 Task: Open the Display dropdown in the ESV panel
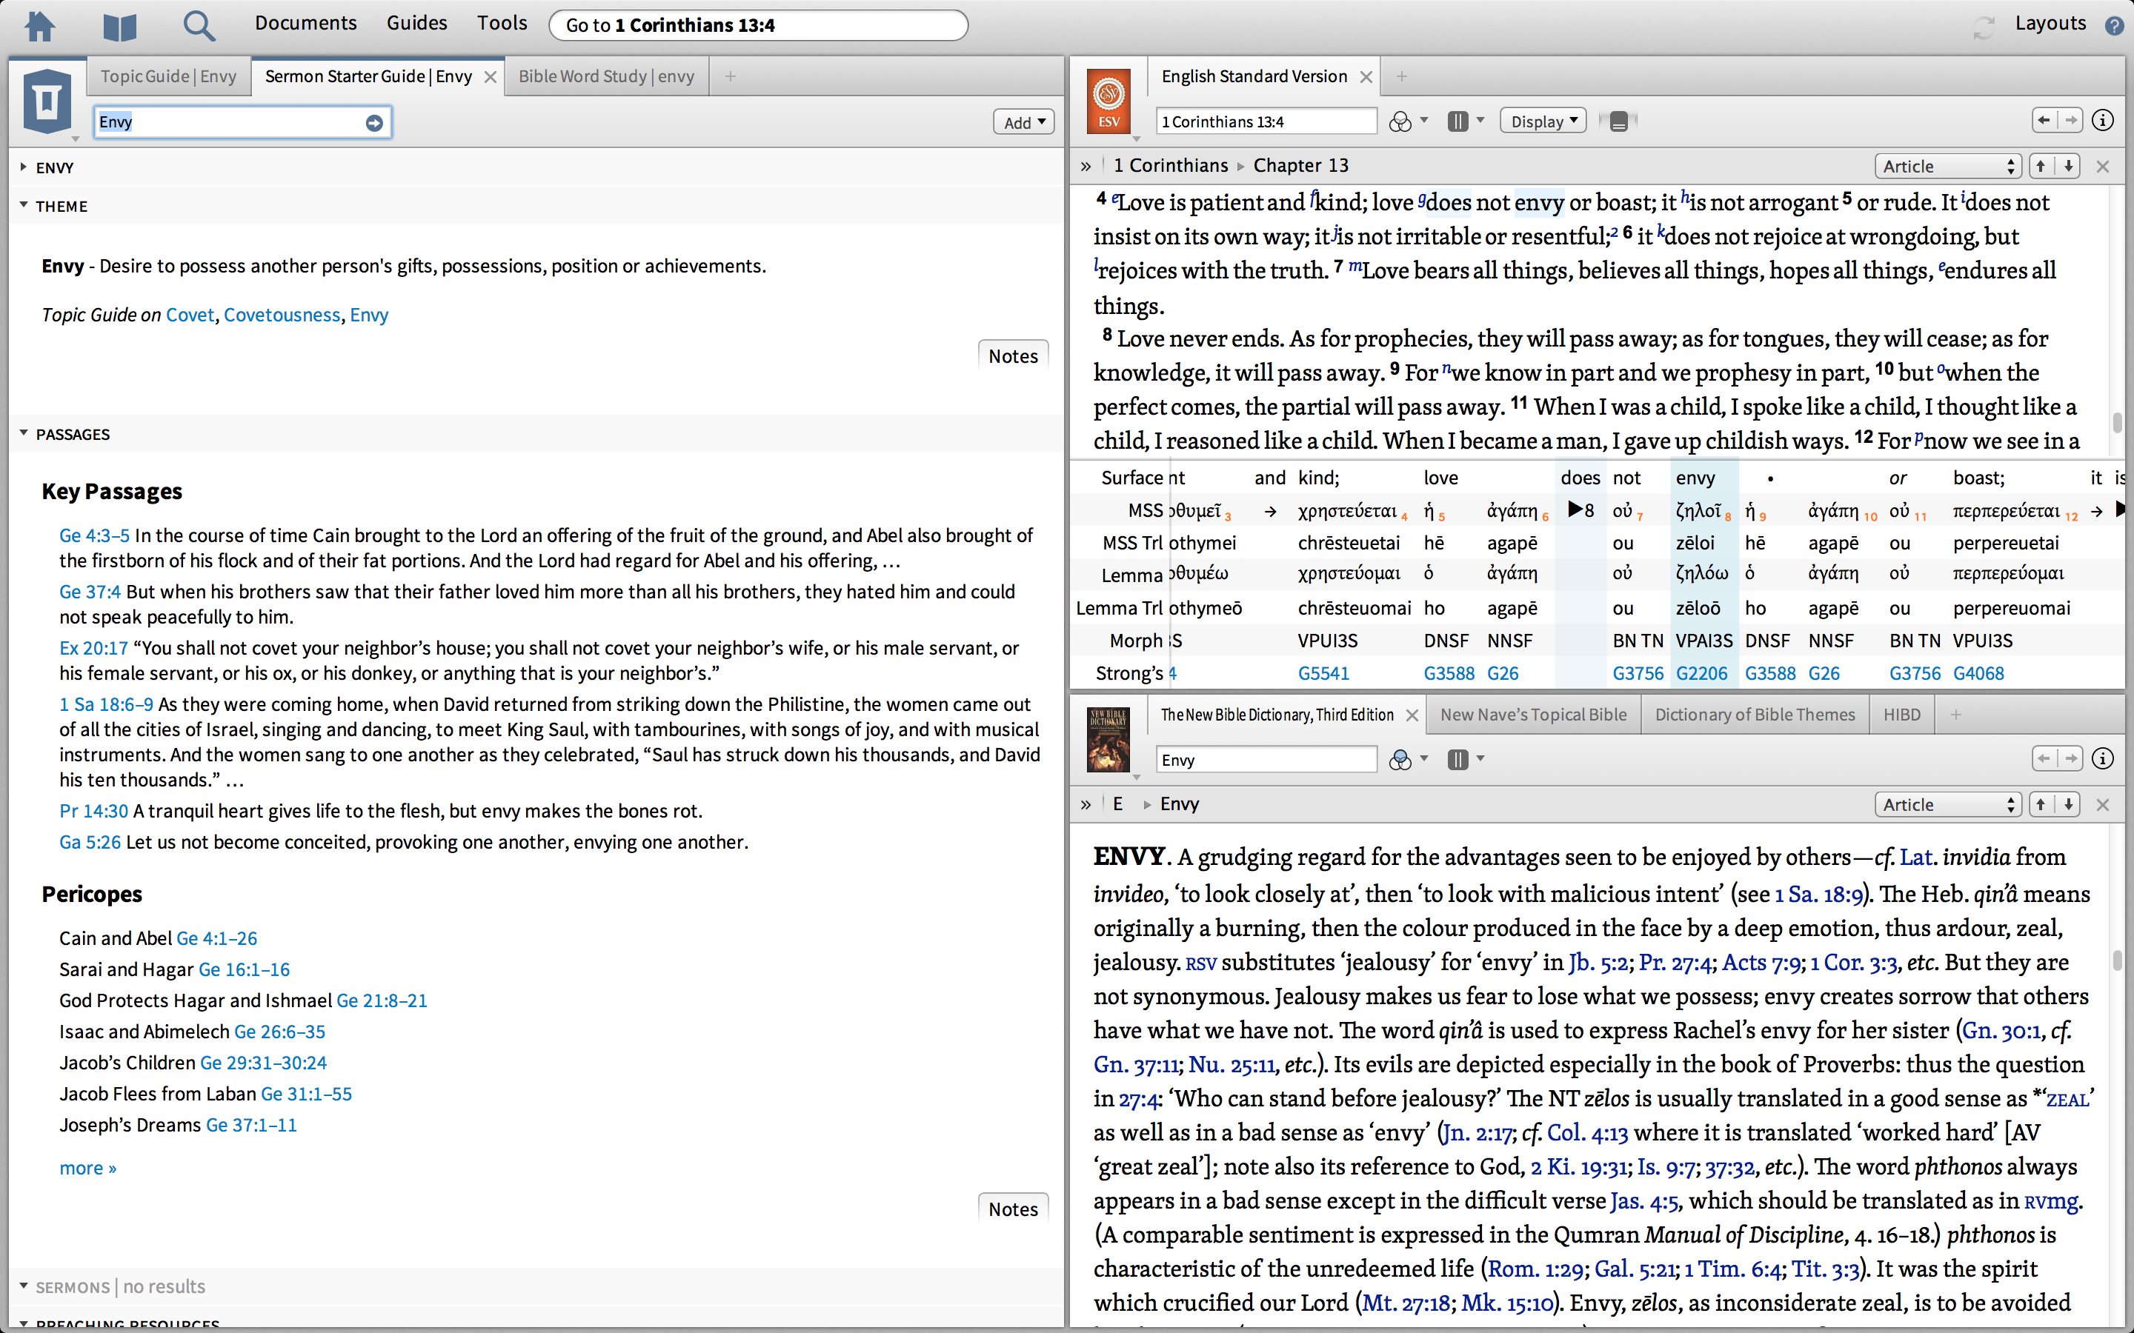coord(1543,121)
